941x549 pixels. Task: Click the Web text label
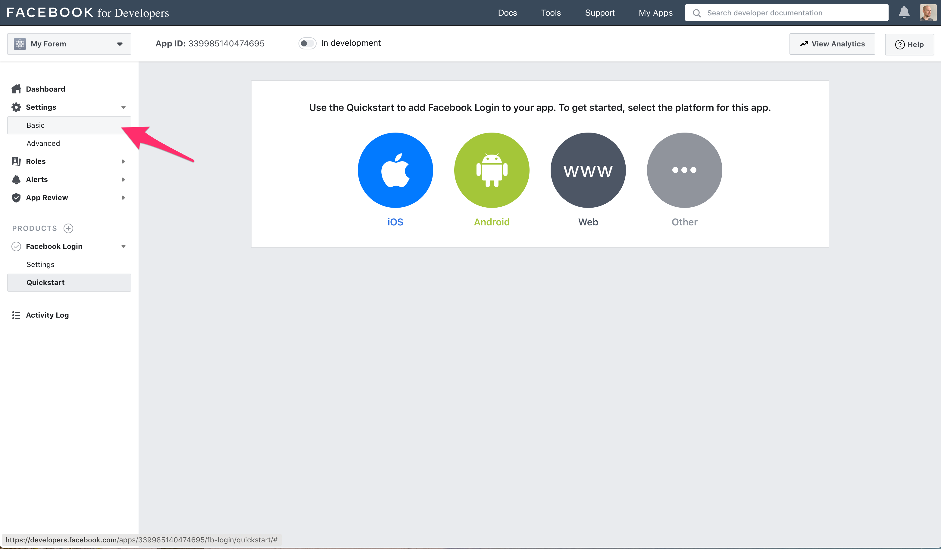tap(588, 222)
